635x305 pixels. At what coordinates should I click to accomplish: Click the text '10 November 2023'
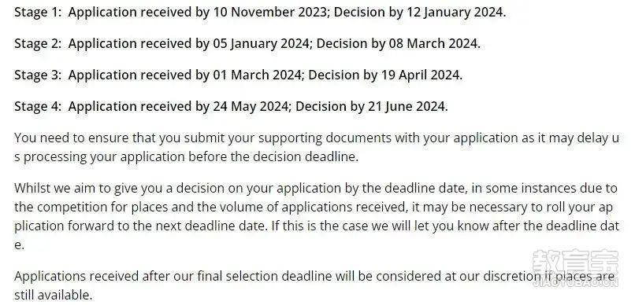[269, 12]
